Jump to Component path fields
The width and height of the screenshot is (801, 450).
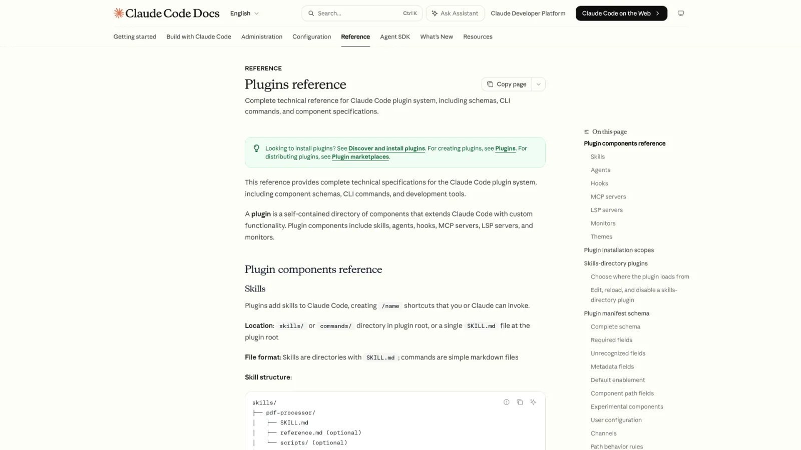[x=622, y=393]
